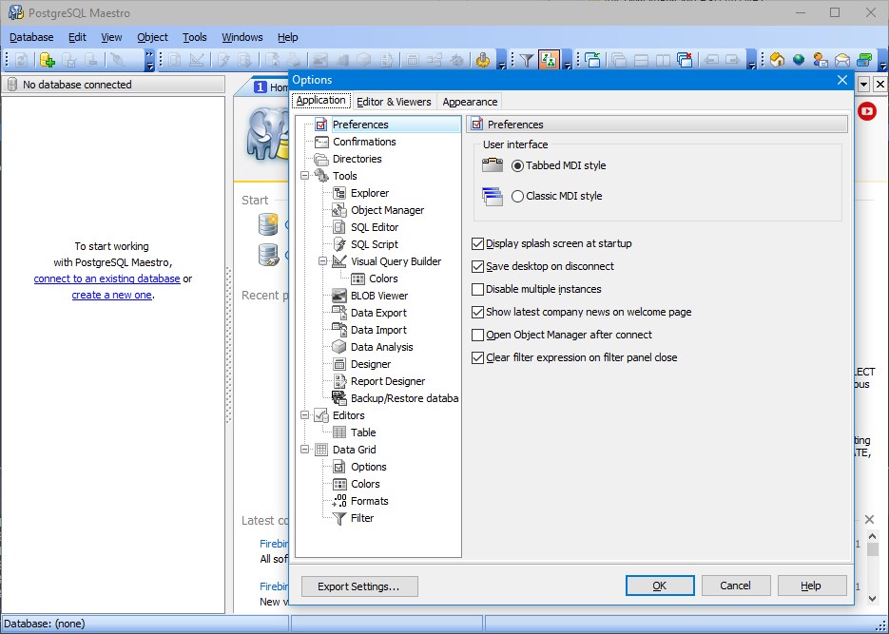The image size is (889, 634).
Task: Click the Formats icon under Data Grid
Action: 339,501
